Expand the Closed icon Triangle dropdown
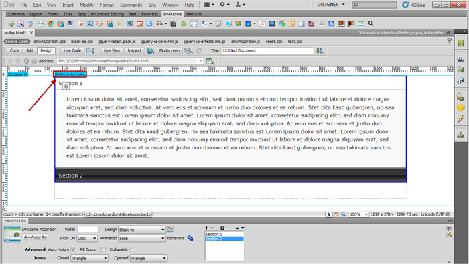The height and width of the screenshot is (264, 469). point(89,258)
